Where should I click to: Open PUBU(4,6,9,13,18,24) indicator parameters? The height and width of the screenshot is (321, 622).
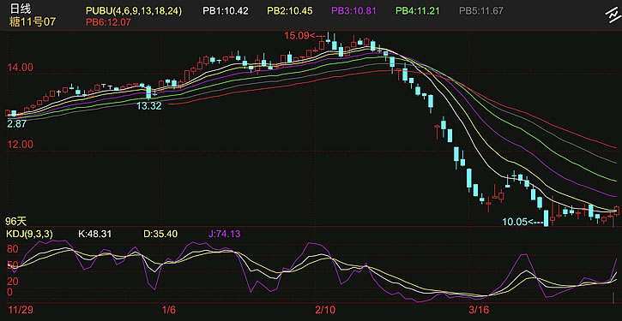pos(134,11)
